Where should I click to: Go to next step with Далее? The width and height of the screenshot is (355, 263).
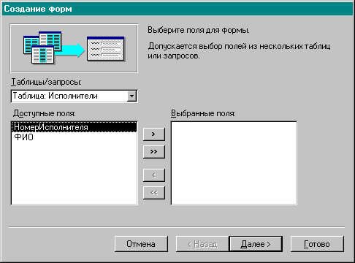[x=256, y=244]
